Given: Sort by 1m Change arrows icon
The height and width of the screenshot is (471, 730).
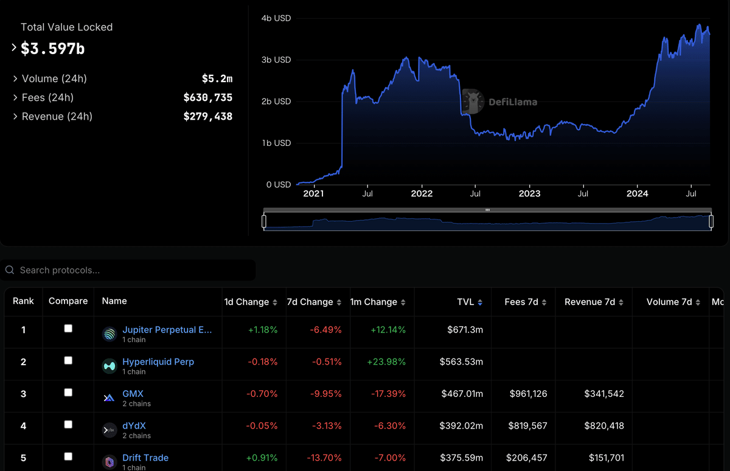Looking at the screenshot, I should coord(403,303).
